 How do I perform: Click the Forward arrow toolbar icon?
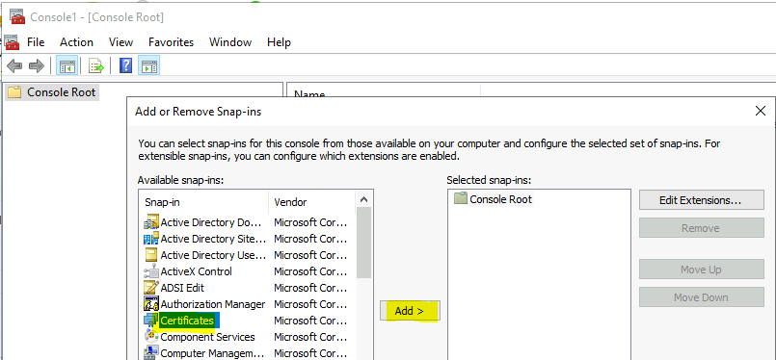[37, 65]
